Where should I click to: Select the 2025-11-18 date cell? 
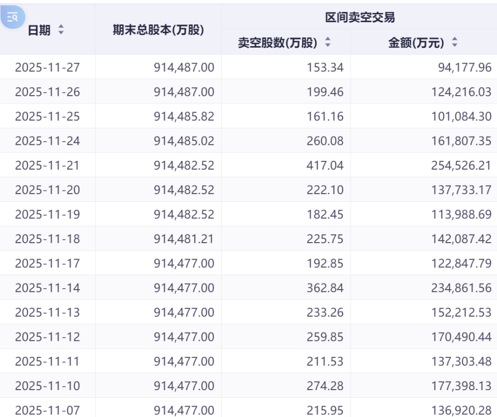(48, 239)
